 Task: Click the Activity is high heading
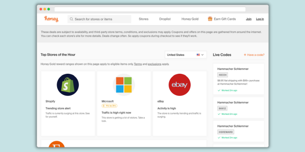coord(167,108)
